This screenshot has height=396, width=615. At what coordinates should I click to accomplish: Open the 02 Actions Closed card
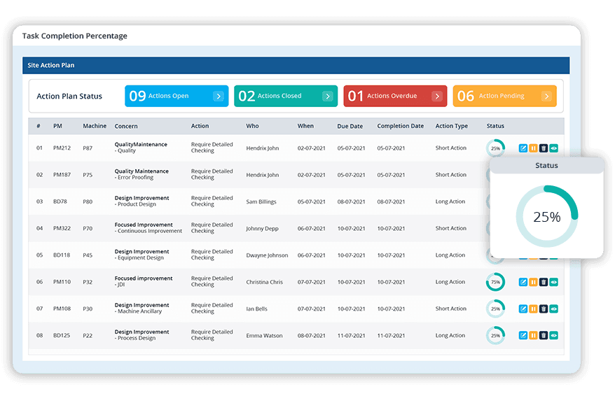pos(286,96)
